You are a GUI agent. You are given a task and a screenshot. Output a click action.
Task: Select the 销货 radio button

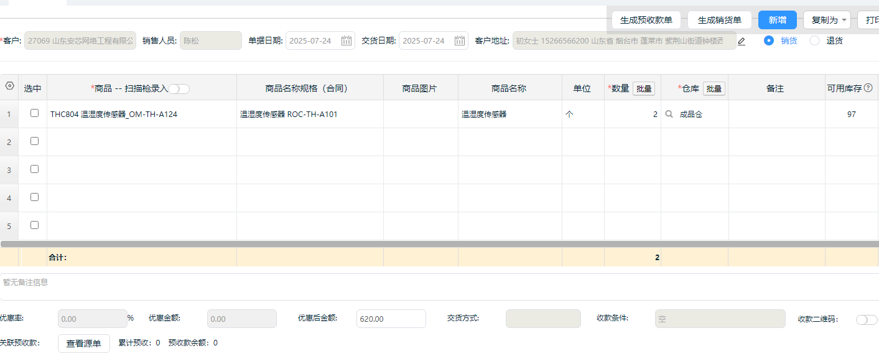click(769, 40)
